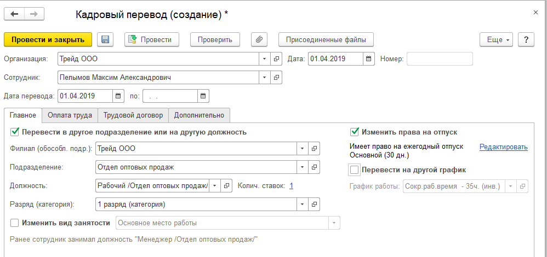Enable Перевести на другой график checkbox
Screen dimensions: 547x257
pyautogui.click(x=355, y=170)
